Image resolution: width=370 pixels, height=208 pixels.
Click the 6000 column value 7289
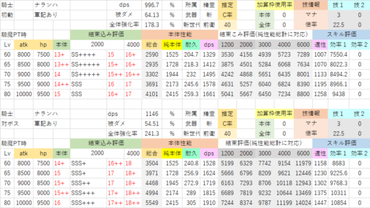click(x=303, y=55)
